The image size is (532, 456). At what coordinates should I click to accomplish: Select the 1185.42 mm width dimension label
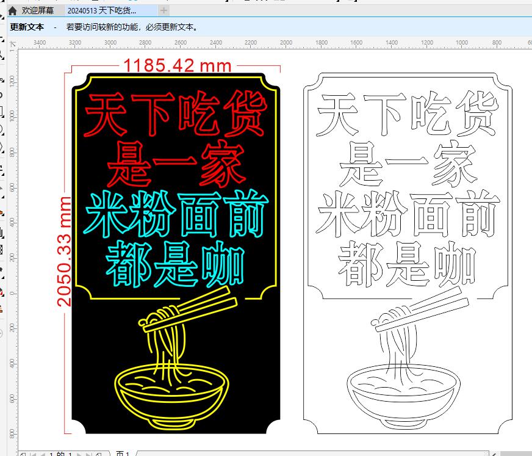click(177, 65)
